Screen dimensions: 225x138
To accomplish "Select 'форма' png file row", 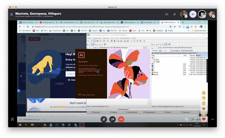I will [179, 72].
